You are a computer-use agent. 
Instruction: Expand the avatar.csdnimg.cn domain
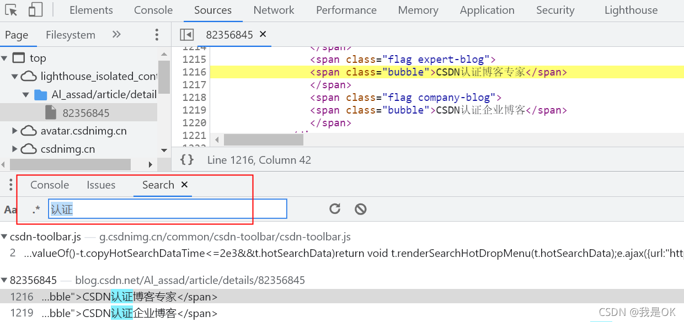(x=15, y=131)
